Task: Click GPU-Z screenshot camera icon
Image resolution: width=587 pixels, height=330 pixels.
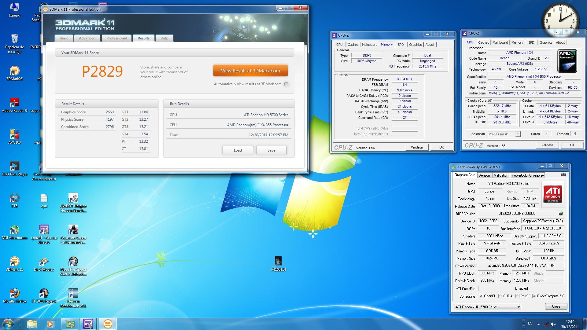Action: 563,175
